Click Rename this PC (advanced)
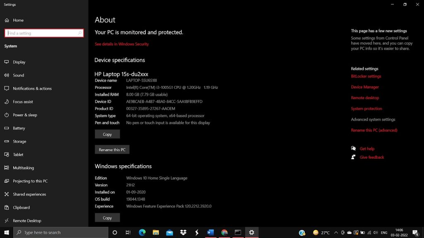This screenshot has height=238, width=424. [x=374, y=130]
